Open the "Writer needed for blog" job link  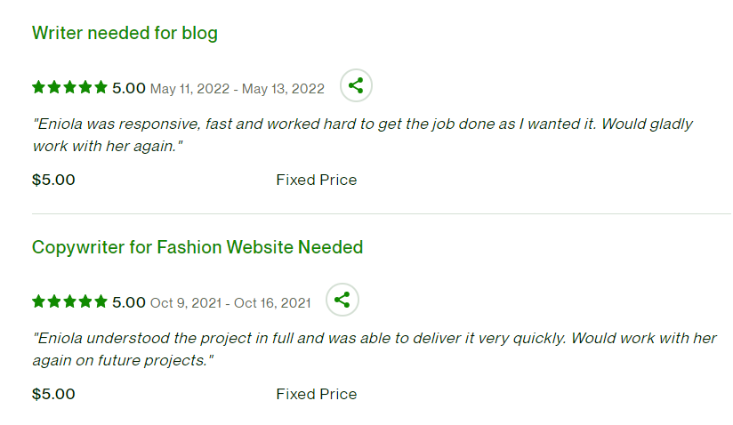(125, 34)
